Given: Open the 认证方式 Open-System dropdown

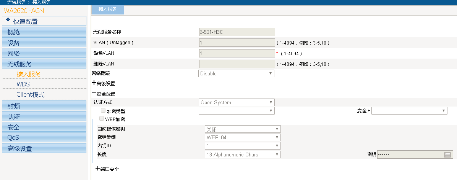Looking at the screenshot, I should tap(236, 102).
